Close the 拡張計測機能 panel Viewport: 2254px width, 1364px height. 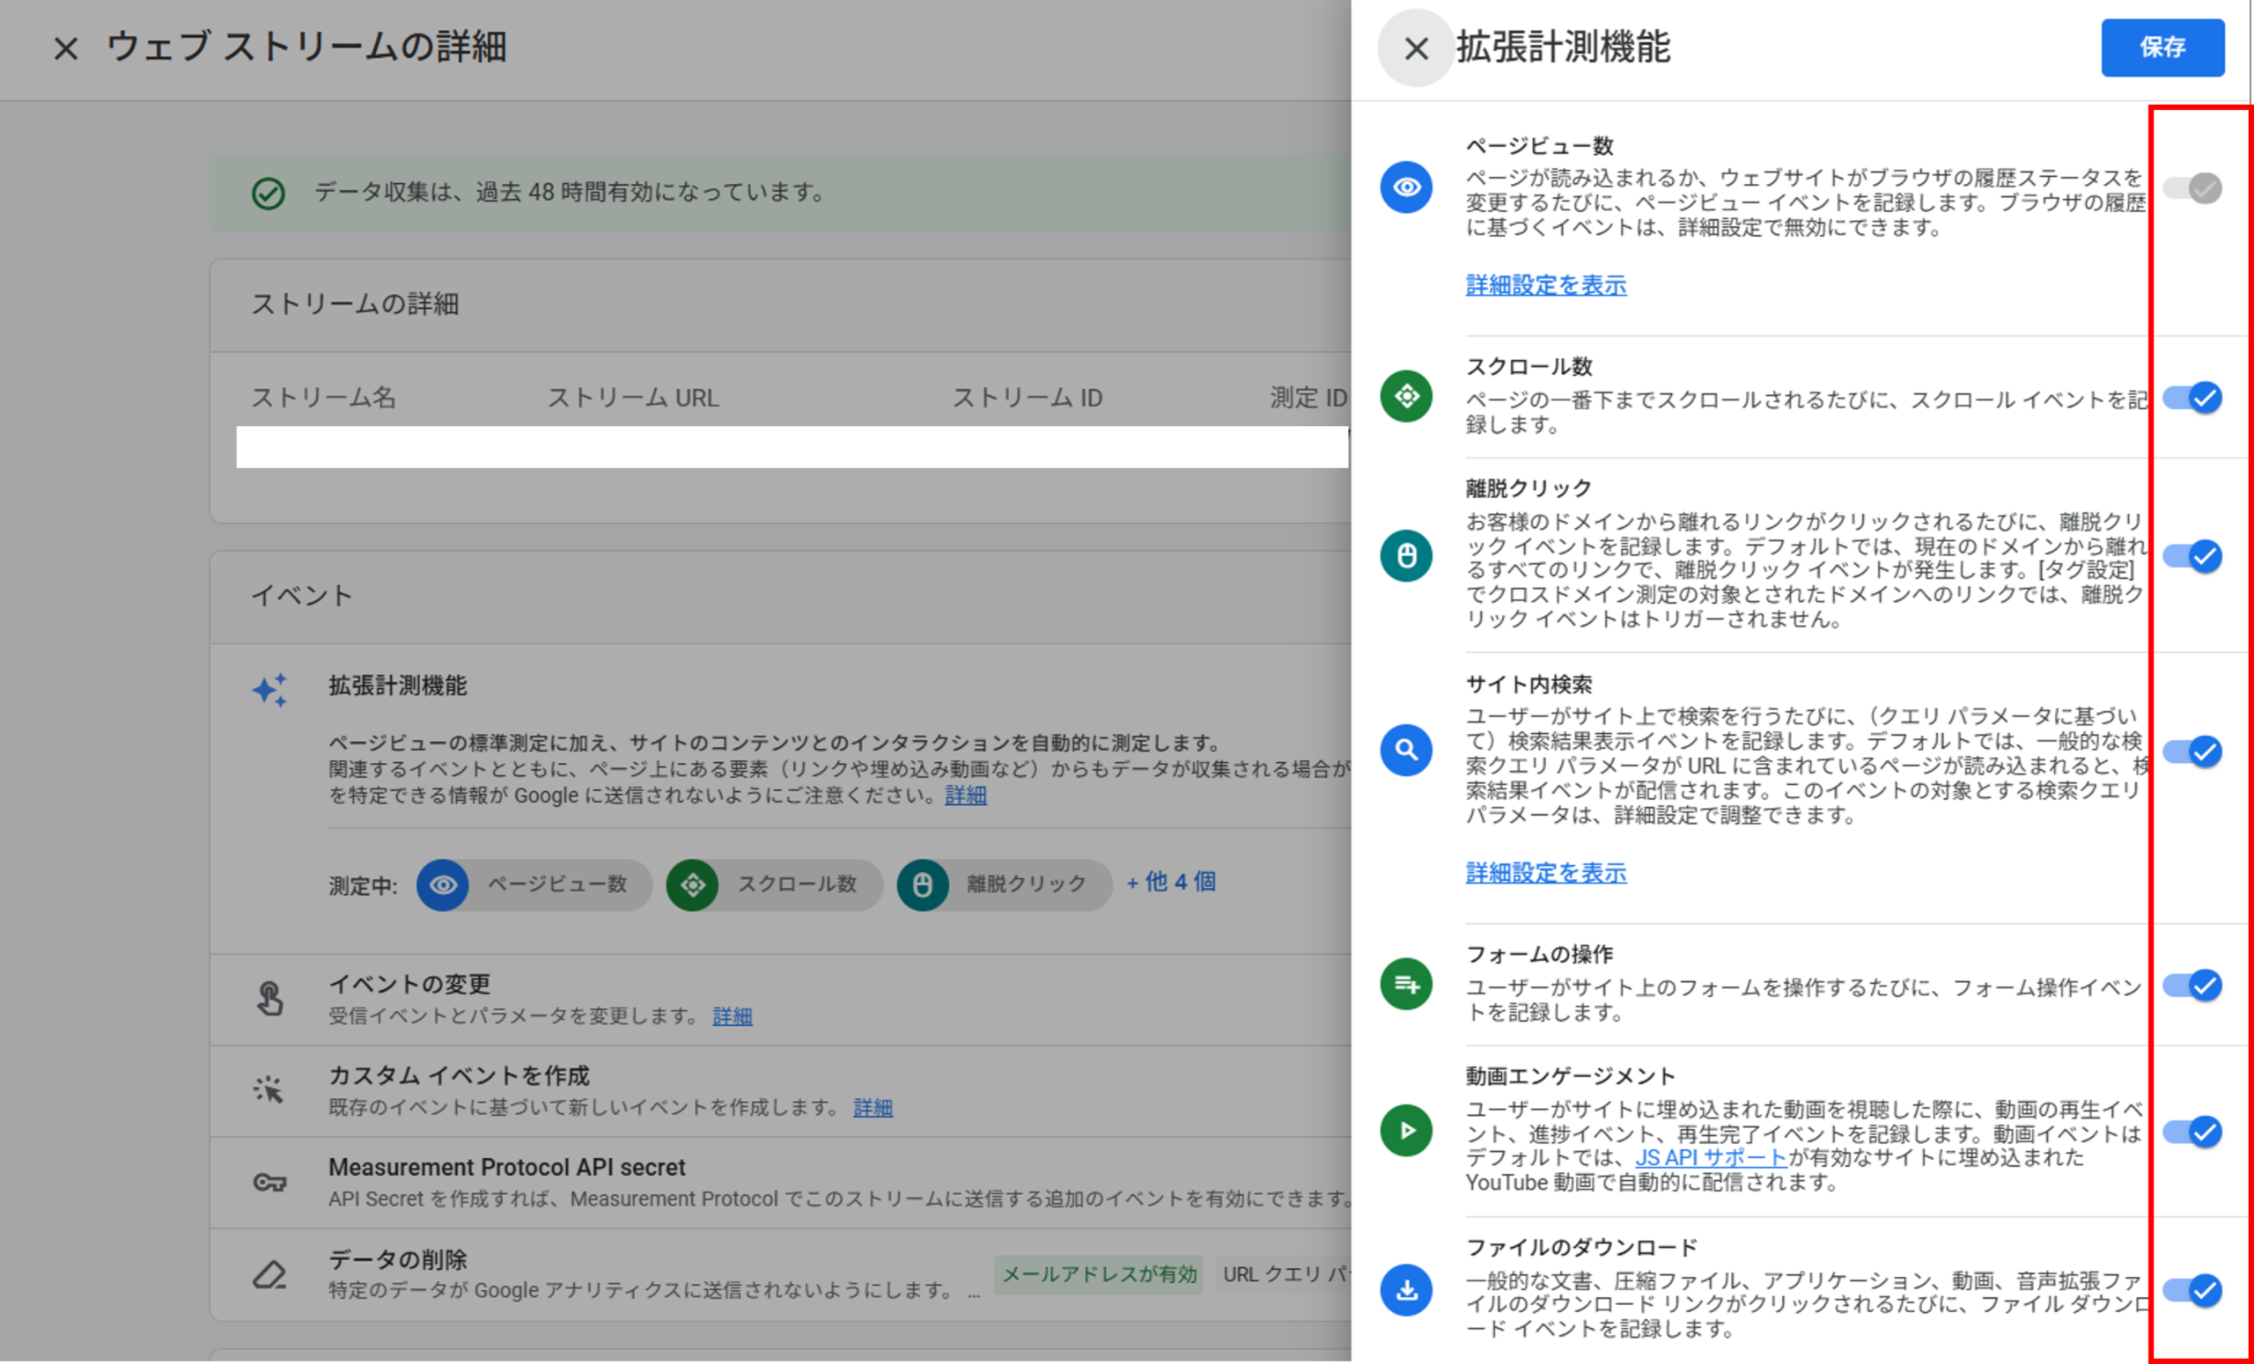coord(1415,48)
